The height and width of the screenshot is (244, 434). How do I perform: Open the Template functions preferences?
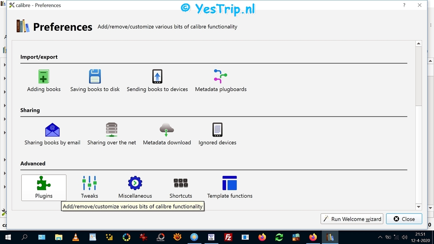click(230, 187)
